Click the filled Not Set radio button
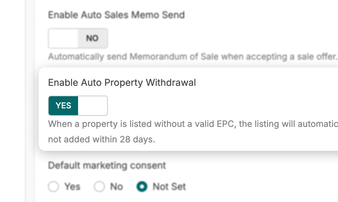Image resolution: width=338 pixels, height=202 pixels. pos(142,187)
